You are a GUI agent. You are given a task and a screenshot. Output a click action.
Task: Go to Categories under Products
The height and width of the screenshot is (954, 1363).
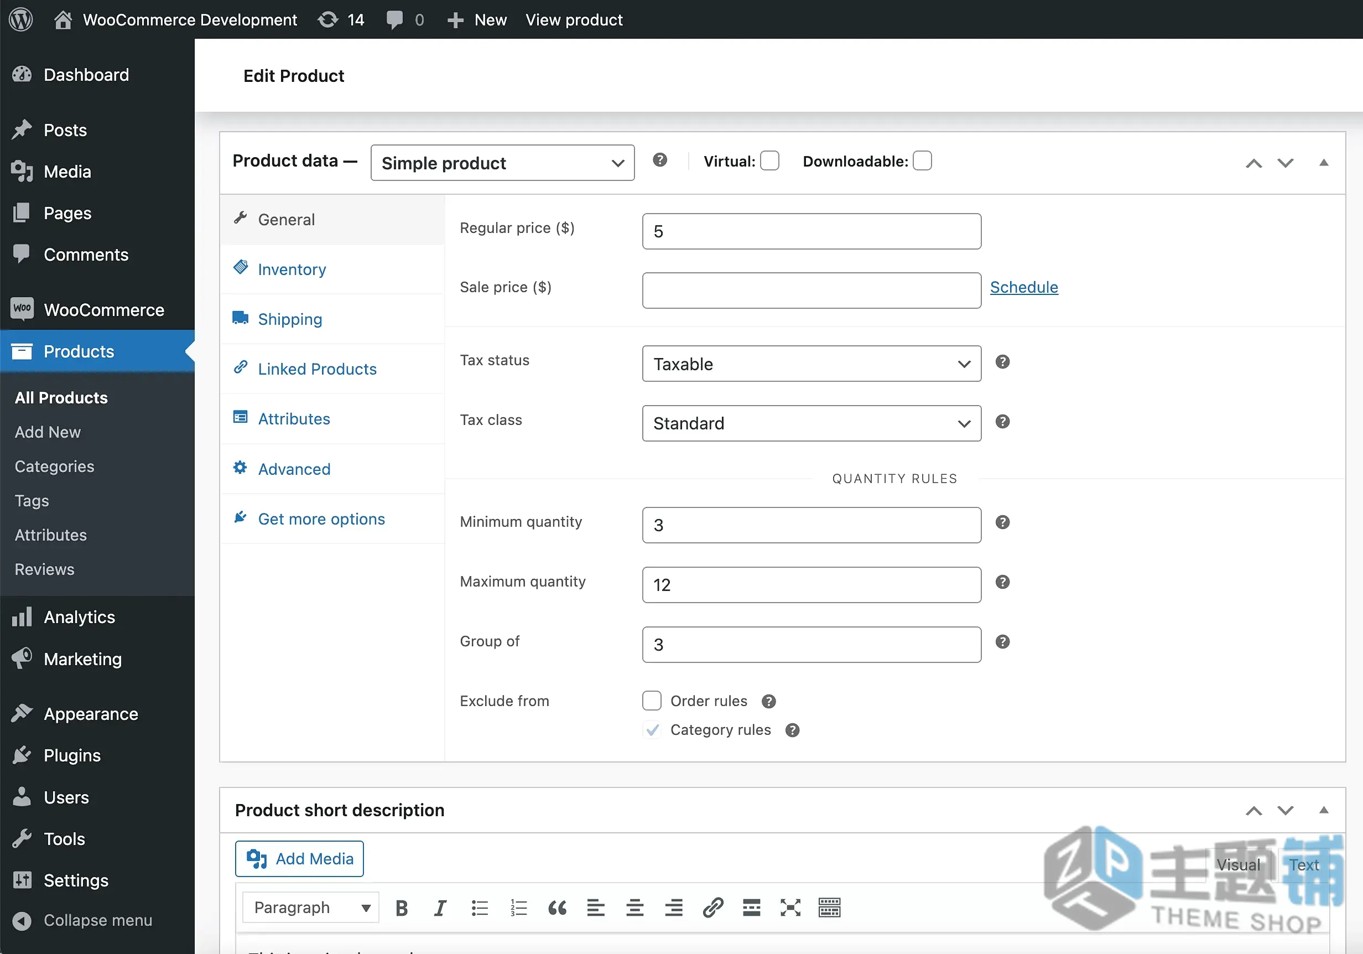[55, 466]
